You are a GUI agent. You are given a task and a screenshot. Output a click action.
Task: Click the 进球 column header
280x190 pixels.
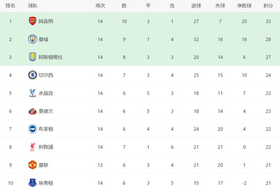click(196, 6)
